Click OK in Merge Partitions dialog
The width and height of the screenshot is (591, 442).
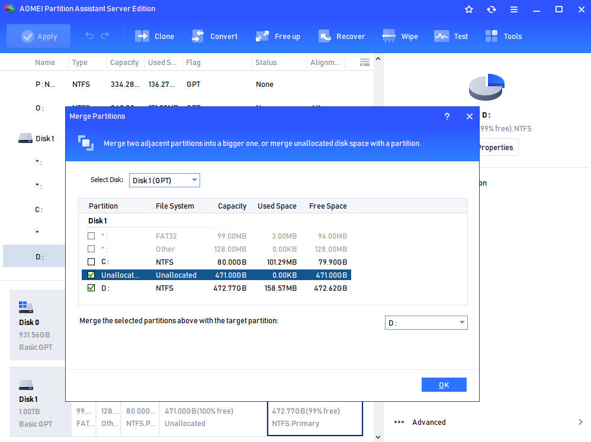[444, 385]
